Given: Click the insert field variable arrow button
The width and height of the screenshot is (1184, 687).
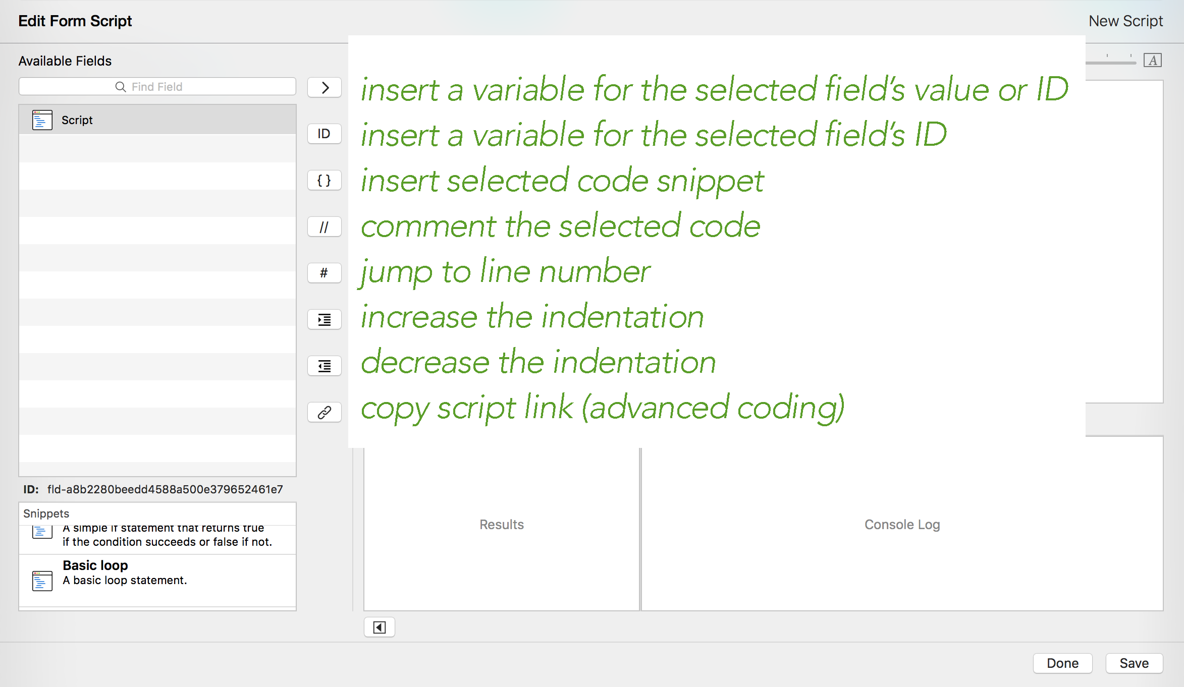Looking at the screenshot, I should click(x=324, y=87).
